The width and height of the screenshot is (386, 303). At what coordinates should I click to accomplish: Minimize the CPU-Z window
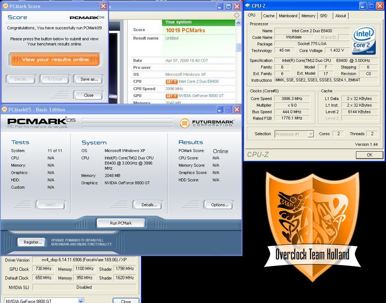click(363, 5)
